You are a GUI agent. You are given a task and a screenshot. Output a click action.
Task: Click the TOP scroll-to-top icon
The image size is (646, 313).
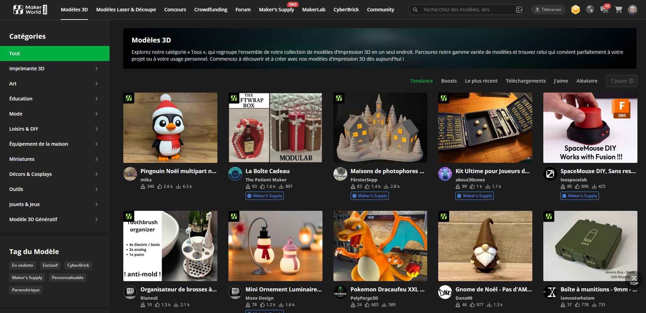pyautogui.click(x=634, y=280)
